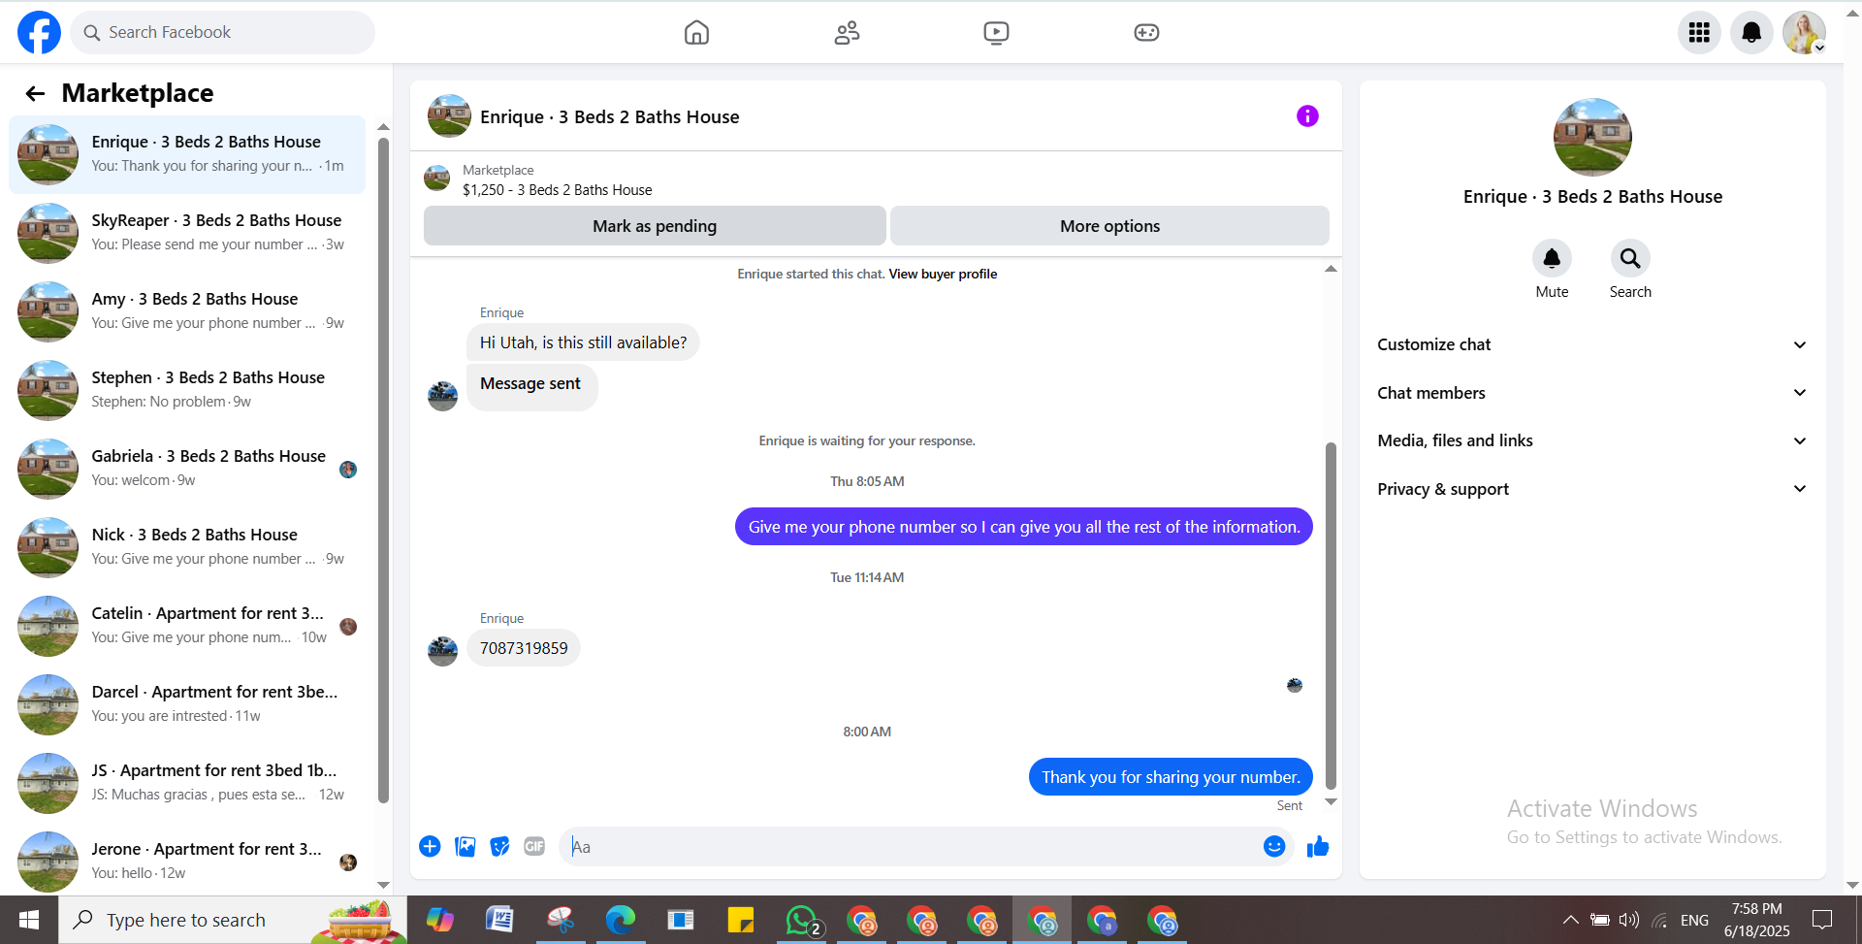
Task: Click the phone number message 7087319859
Action: [x=524, y=648]
